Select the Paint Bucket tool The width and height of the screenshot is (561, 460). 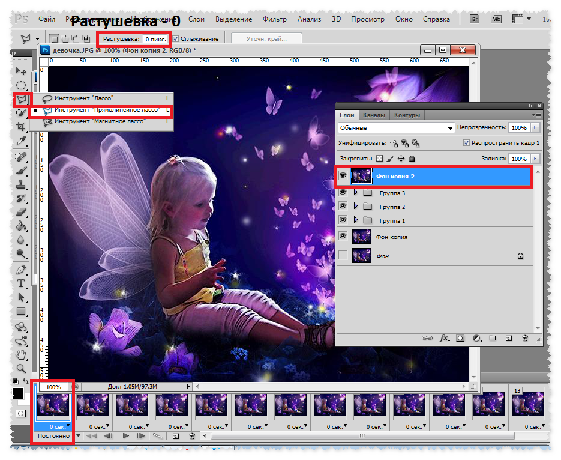[21, 226]
